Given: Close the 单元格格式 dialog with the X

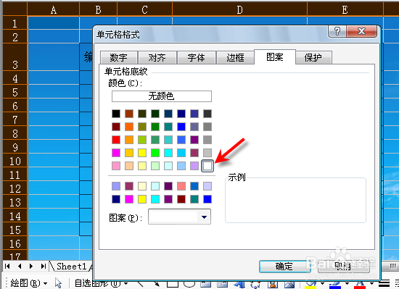Looking at the screenshot, I should pyautogui.click(x=361, y=31).
